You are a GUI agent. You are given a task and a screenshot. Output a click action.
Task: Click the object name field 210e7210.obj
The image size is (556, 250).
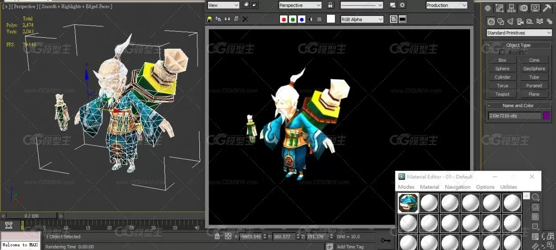515,115
